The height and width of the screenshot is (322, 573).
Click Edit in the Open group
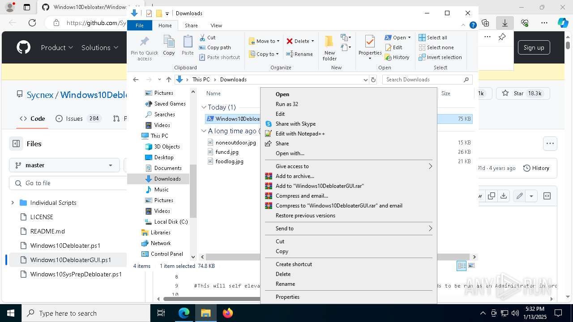(x=393, y=47)
